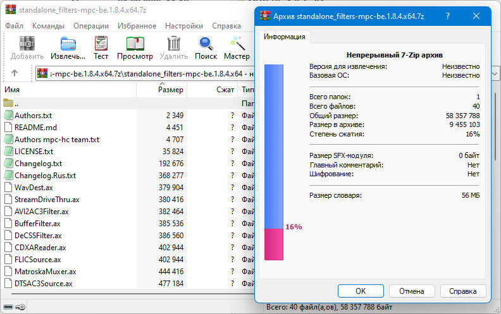Select the WavDest.ax file icon
501x314 pixels.
click(x=9, y=187)
